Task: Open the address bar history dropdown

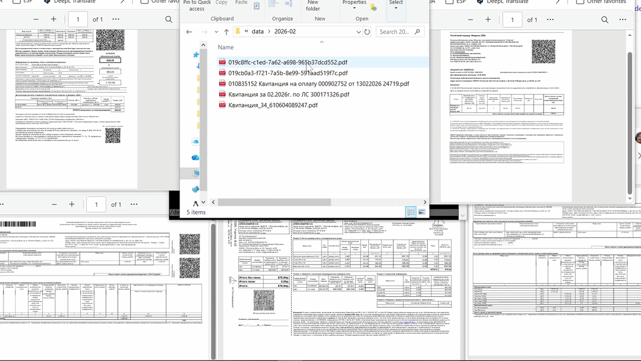Action: pos(358,32)
